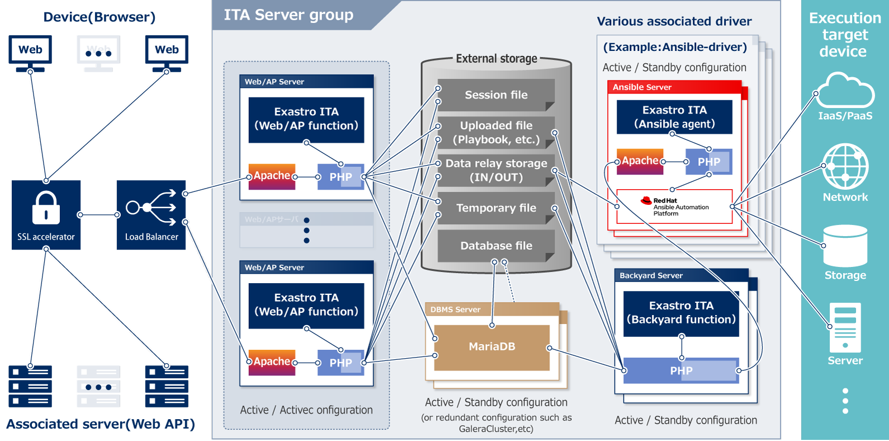This screenshot has height=441, width=889.
Task: Click Active / Standby caption under MariaDB
Action: (x=496, y=402)
